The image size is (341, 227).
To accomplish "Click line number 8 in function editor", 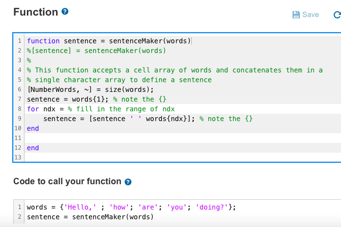I will [x=20, y=109].
